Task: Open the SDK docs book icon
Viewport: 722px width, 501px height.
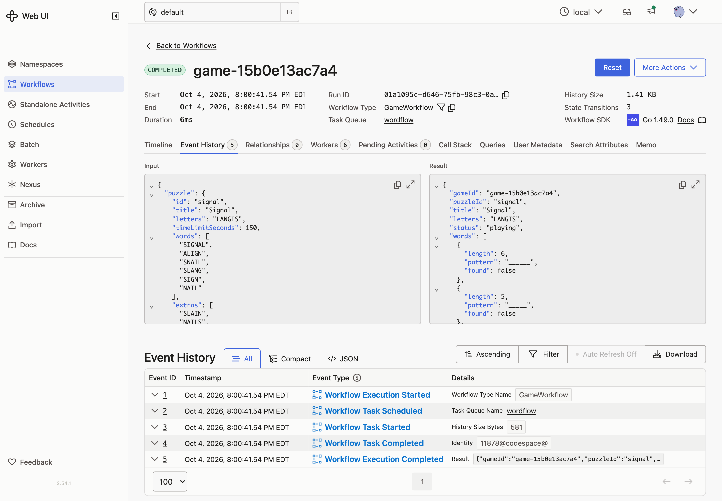Action: pyautogui.click(x=702, y=120)
